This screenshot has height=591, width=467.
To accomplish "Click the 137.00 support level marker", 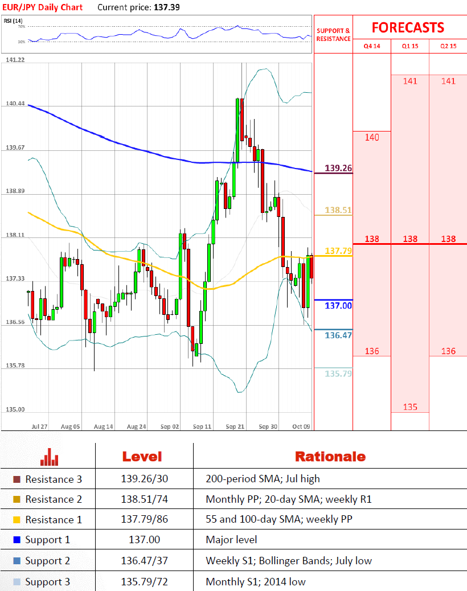I will coord(338,306).
